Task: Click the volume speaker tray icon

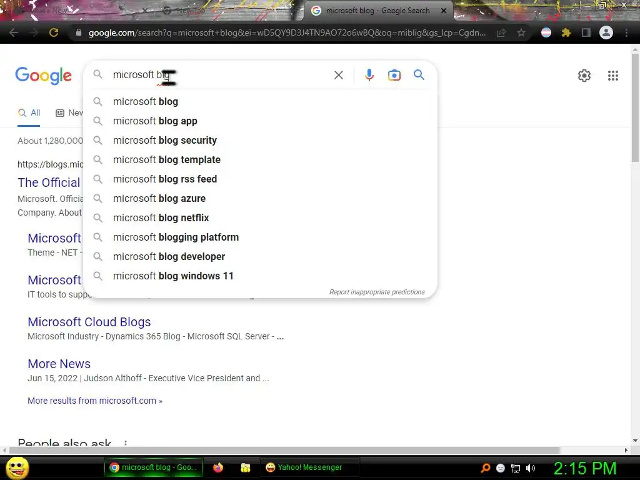Action: [x=531, y=467]
